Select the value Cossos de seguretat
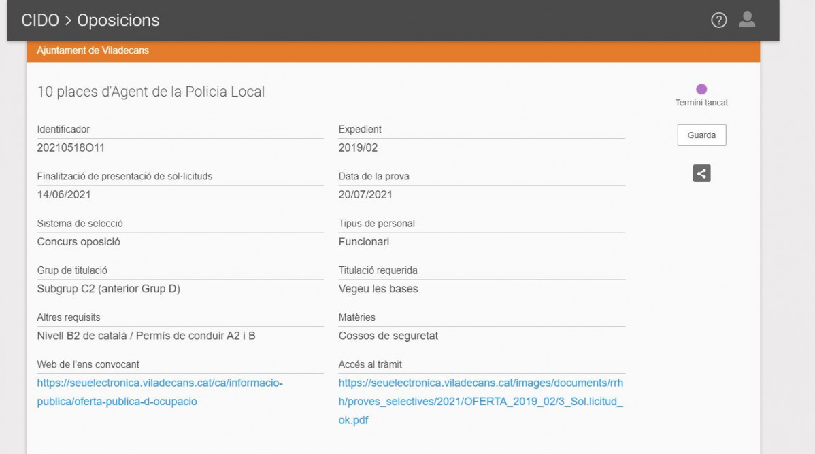The height and width of the screenshot is (454, 815). [x=388, y=336]
